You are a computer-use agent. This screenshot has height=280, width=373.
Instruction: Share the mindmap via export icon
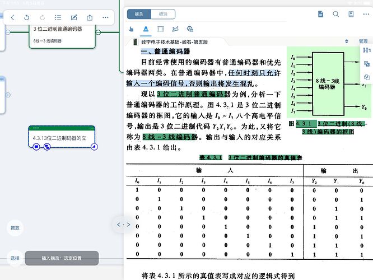click(x=90, y=17)
